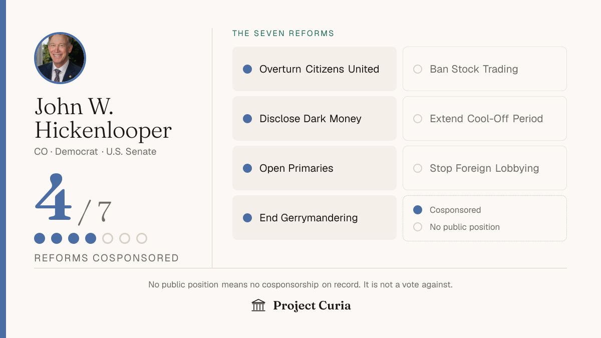Select the Ban Stock Trading card

[485, 69]
